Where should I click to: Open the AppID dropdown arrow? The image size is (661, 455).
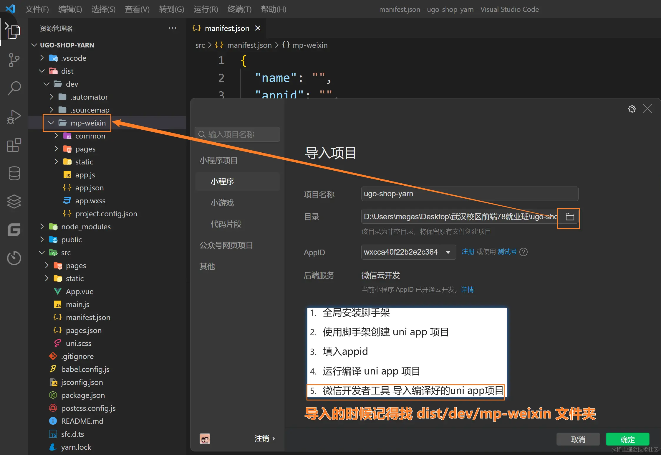(x=448, y=252)
